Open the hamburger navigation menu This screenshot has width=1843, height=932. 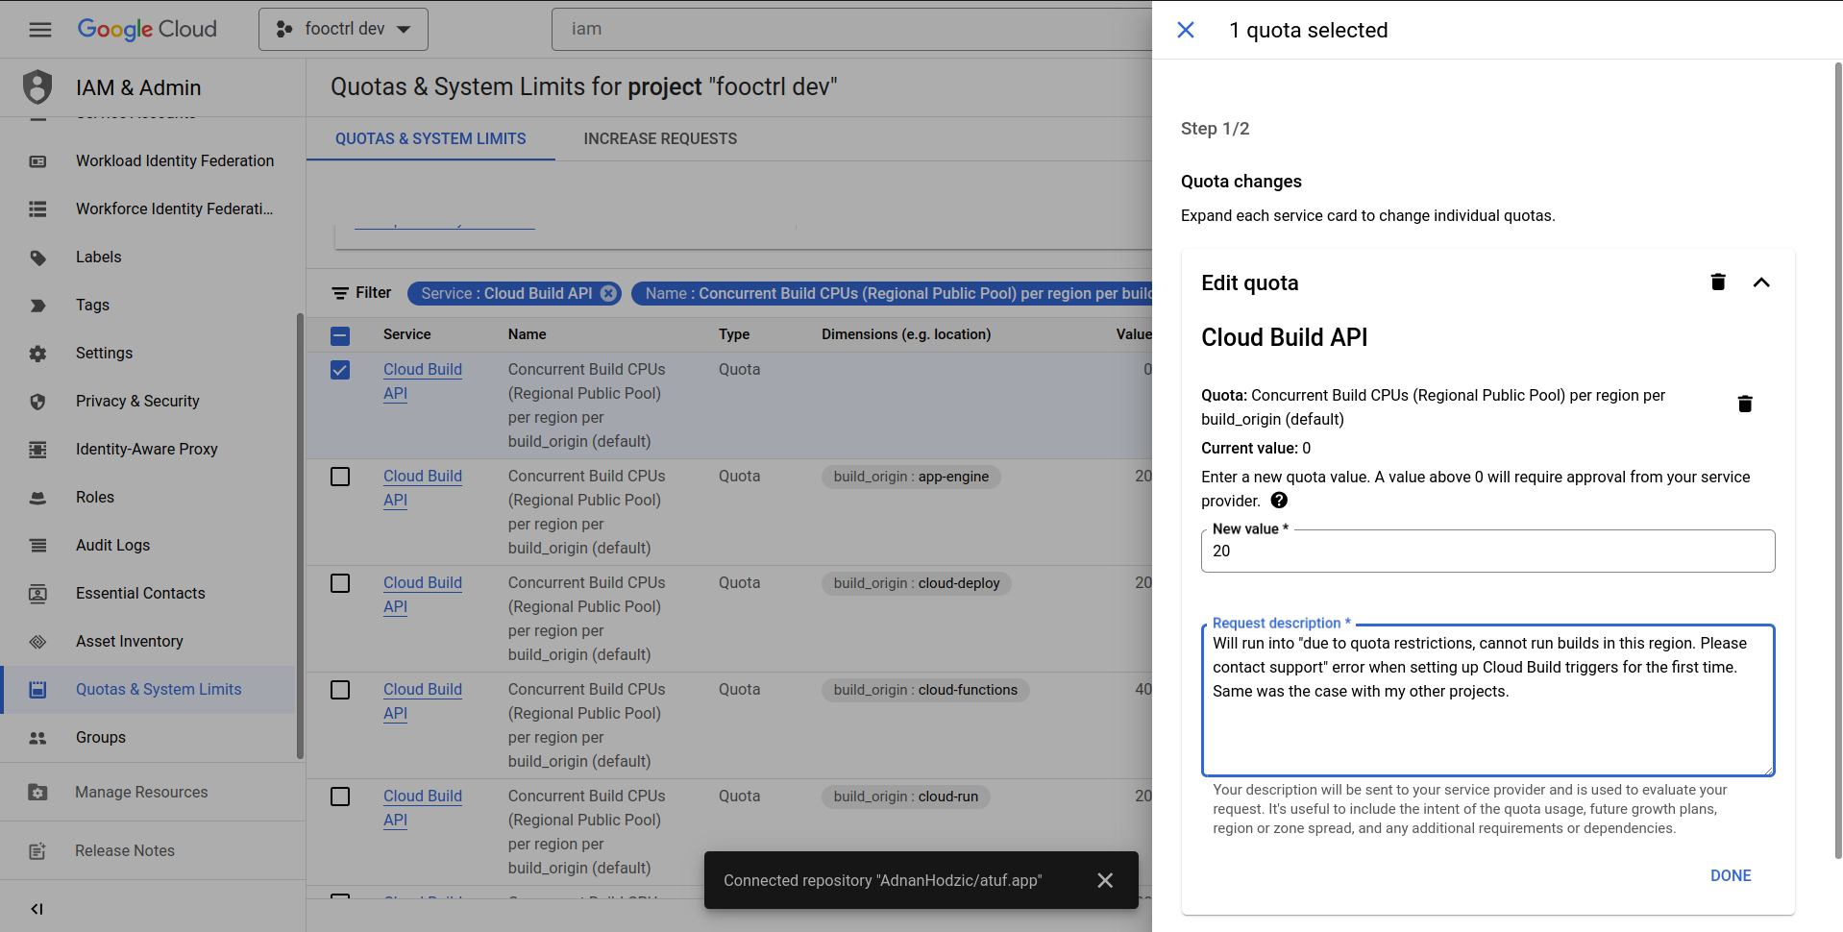point(40,30)
